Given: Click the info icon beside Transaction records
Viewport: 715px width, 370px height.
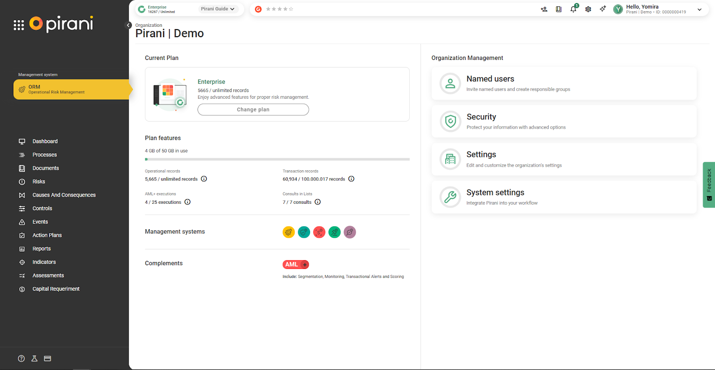Looking at the screenshot, I should [x=351, y=179].
